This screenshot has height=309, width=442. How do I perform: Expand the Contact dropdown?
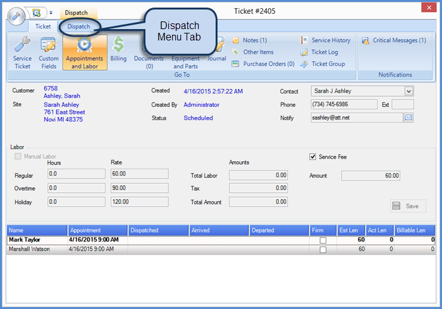coord(408,91)
